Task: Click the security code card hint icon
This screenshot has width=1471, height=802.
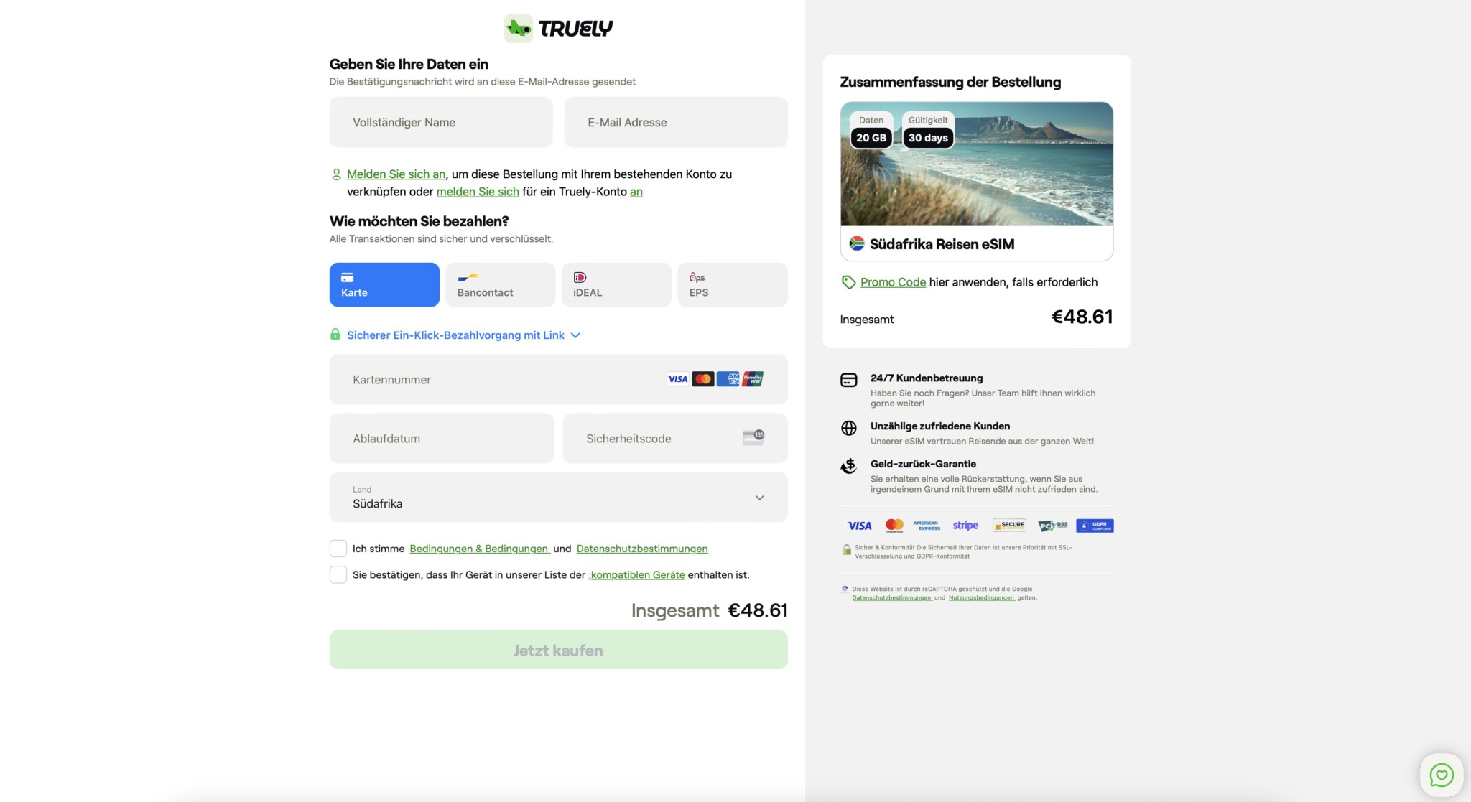Action: pos(753,438)
